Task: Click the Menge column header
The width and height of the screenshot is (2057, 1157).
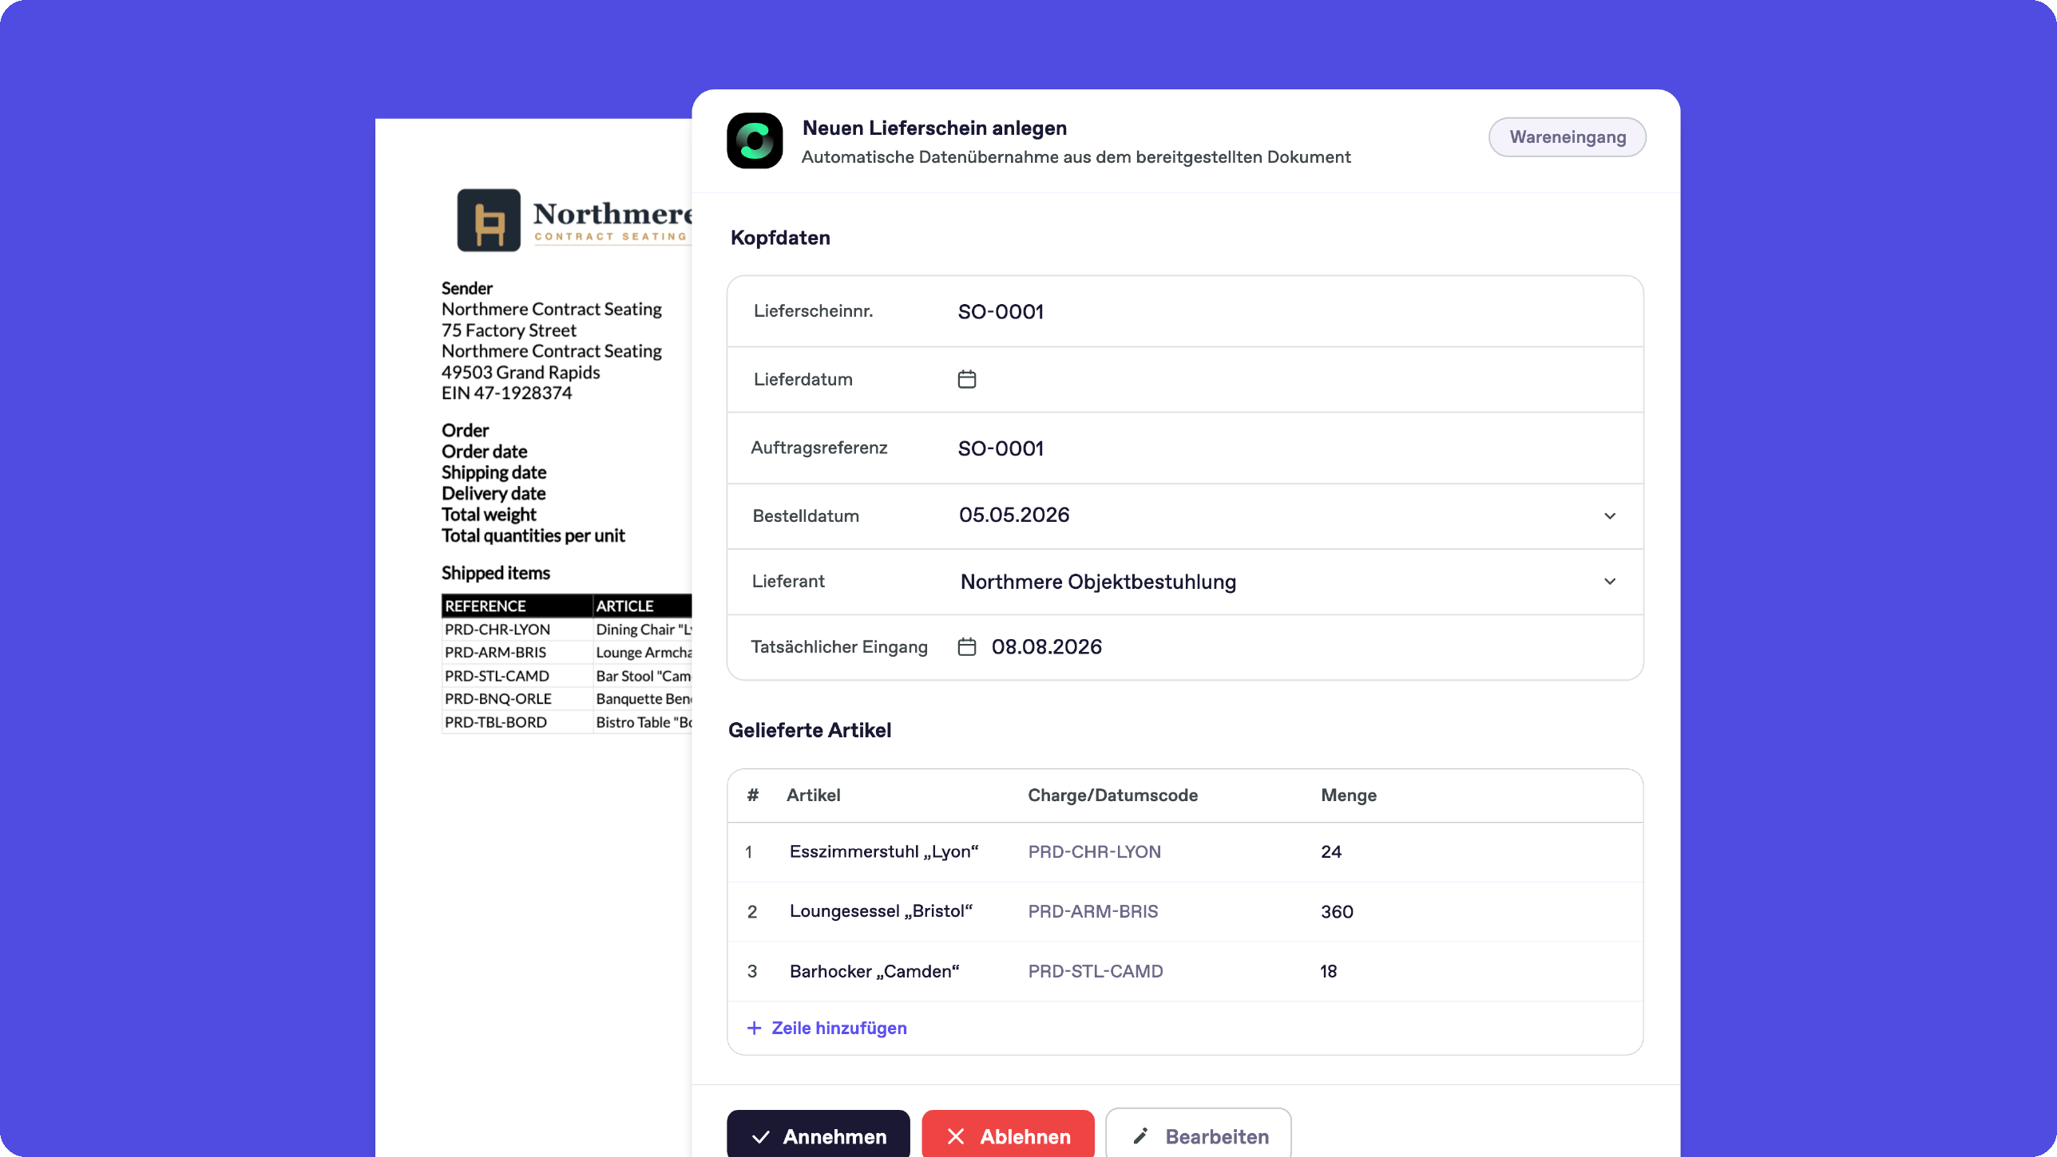Action: pos(1349,795)
